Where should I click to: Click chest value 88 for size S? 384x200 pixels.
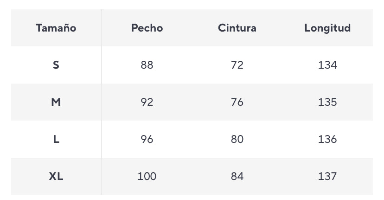[x=147, y=65]
